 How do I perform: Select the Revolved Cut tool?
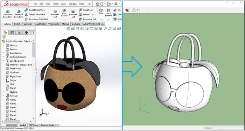[73, 14]
